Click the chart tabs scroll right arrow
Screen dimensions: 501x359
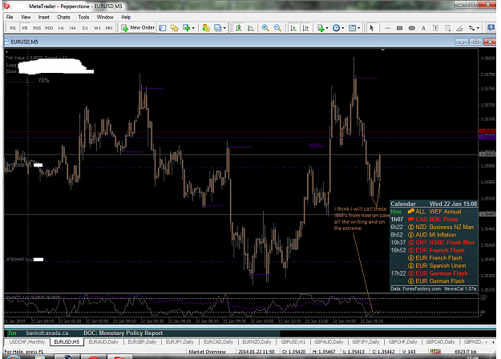click(x=495, y=342)
